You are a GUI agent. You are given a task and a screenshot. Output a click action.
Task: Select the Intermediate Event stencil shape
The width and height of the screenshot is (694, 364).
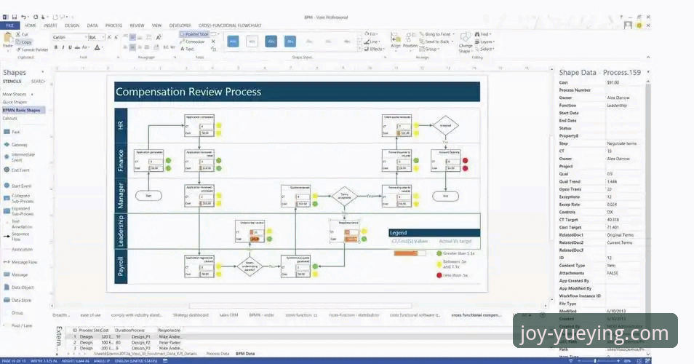pos(19,157)
